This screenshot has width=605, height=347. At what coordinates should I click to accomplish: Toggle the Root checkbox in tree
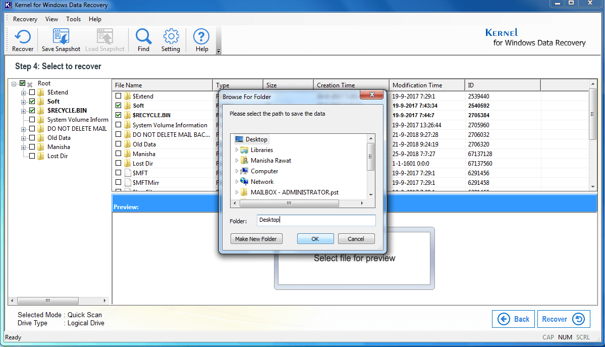22,83
